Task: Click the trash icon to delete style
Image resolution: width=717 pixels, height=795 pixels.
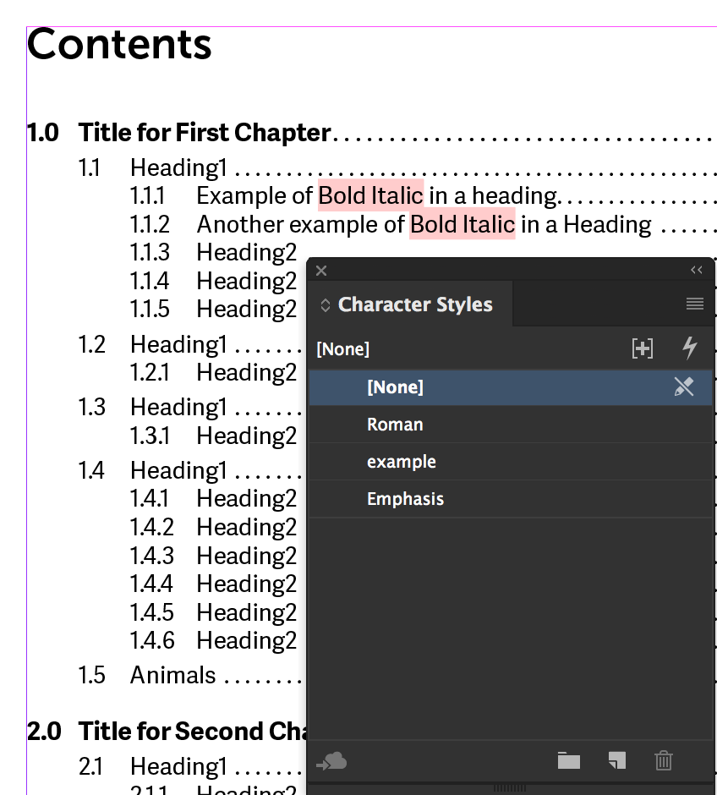Action: (664, 761)
